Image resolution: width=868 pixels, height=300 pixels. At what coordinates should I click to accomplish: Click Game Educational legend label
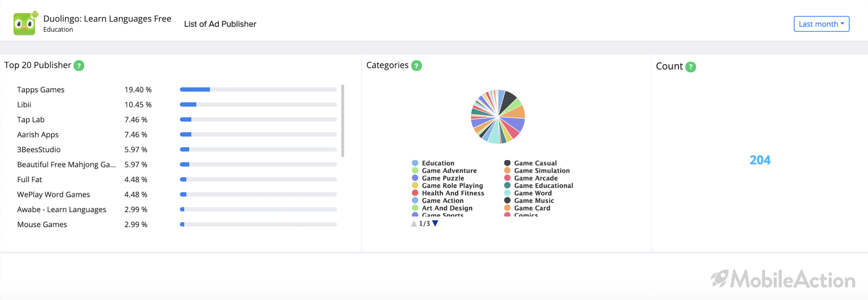[544, 186]
